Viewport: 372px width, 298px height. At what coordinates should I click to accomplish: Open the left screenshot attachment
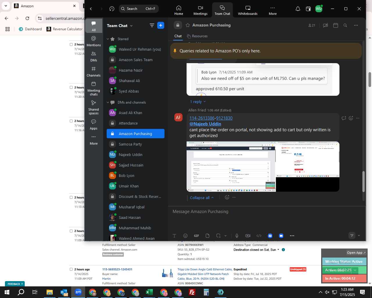click(x=231, y=167)
